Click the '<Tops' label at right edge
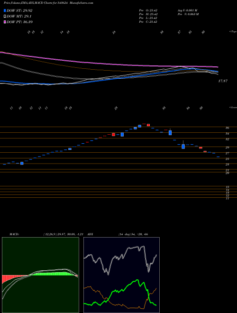This screenshot has width=237, height=313. [233, 32]
